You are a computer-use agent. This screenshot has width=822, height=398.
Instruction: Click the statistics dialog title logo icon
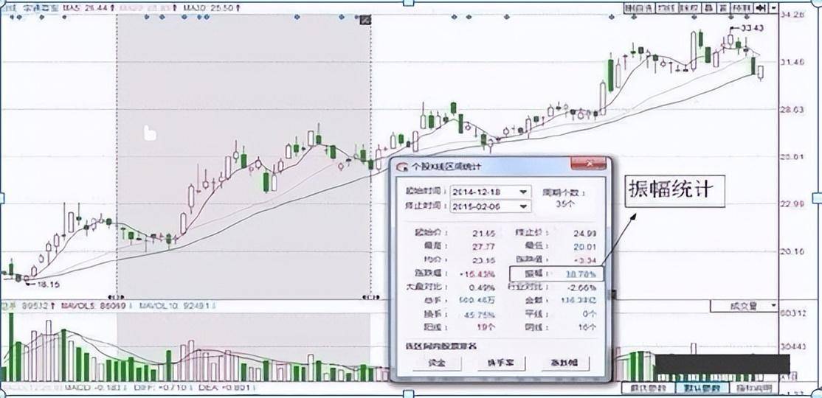click(403, 167)
